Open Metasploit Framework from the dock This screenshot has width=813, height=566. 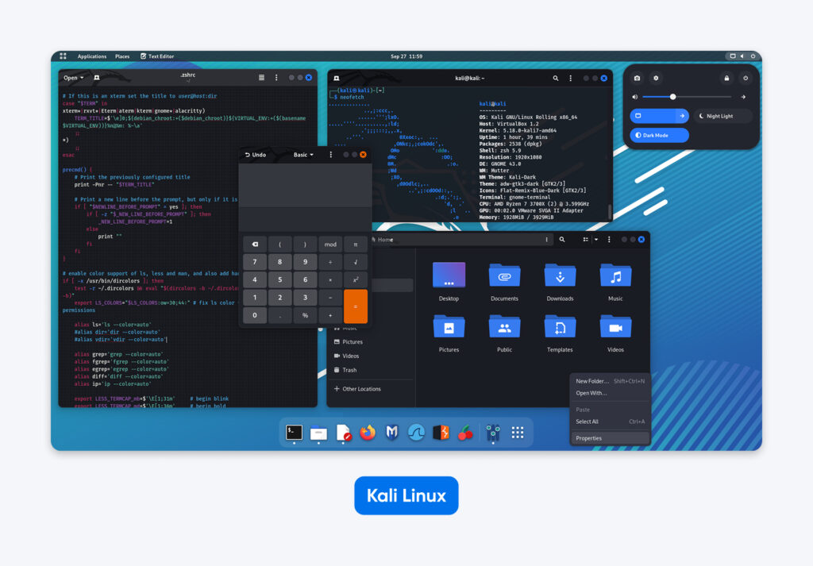(391, 433)
